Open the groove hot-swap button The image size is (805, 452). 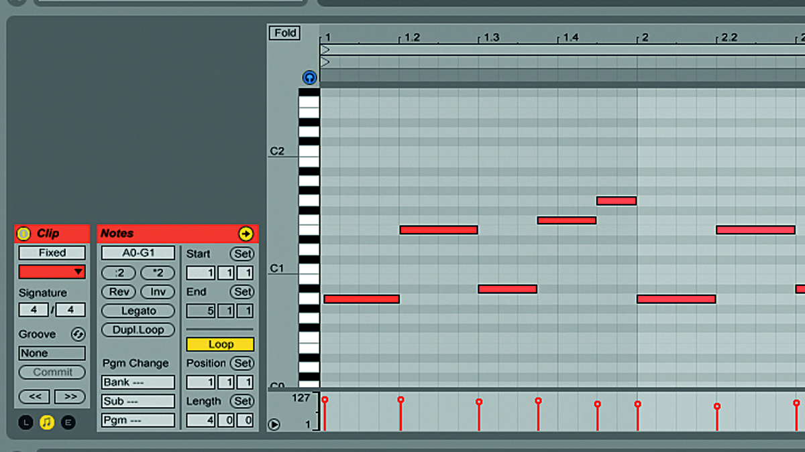(78, 334)
